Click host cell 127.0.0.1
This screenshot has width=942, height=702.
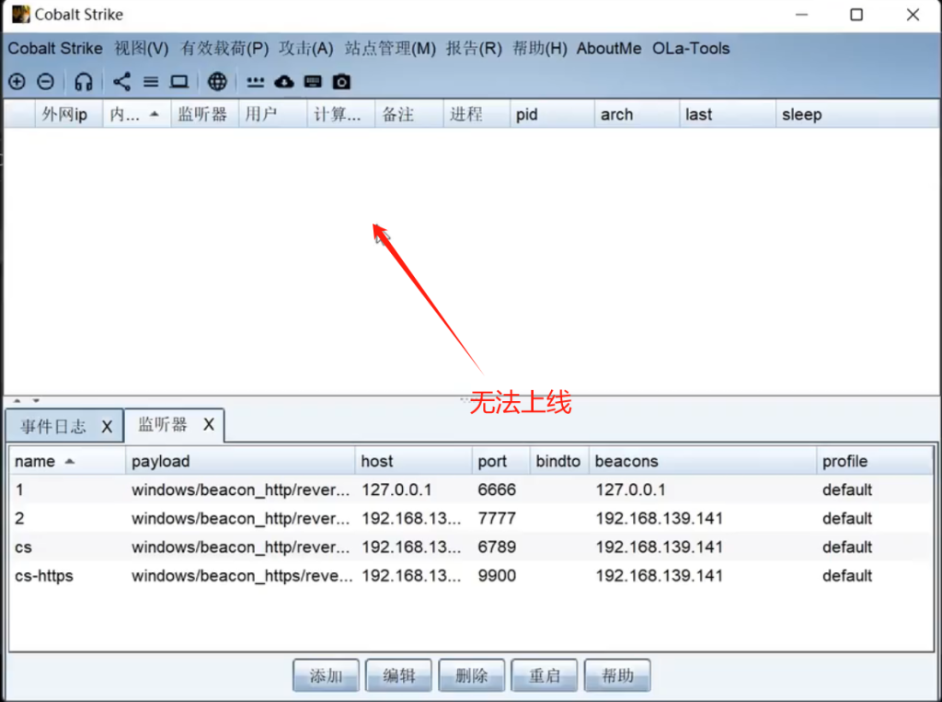(396, 489)
